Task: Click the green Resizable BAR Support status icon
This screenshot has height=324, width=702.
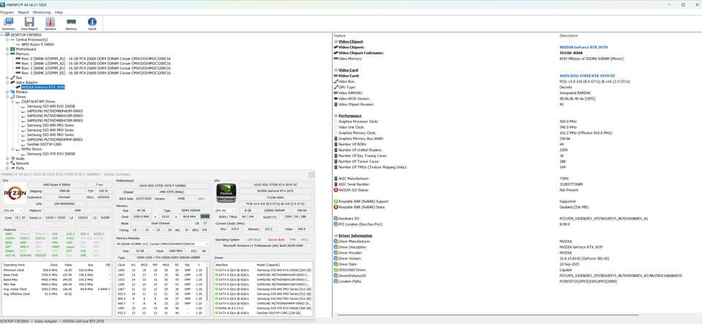Action: [x=336, y=201]
